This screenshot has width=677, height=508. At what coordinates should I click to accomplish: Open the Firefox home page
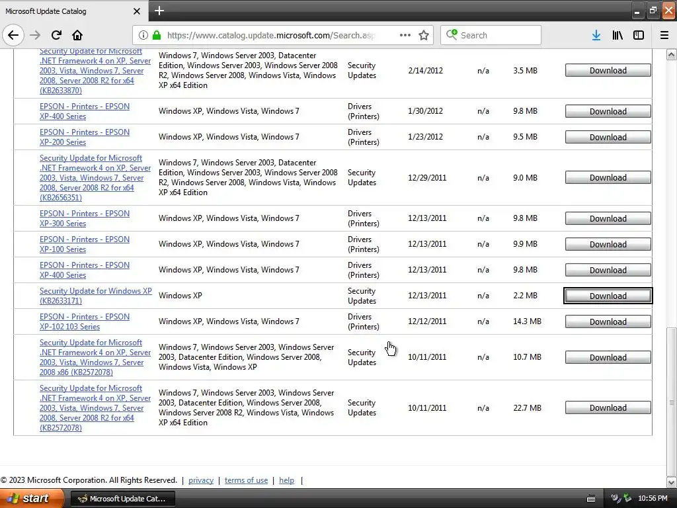coord(77,35)
